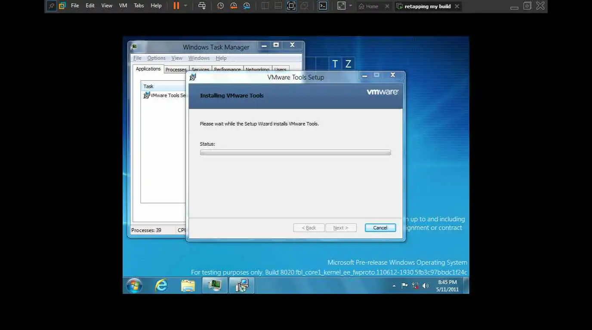The width and height of the screenshot is (592, 330).
Task: Open the VM menu
Action: click(123, 6)
